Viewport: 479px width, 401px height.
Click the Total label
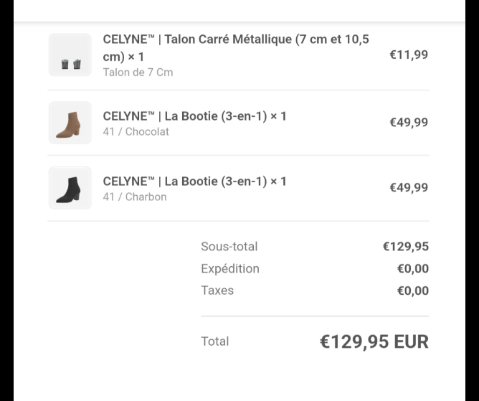pos(214,341)
